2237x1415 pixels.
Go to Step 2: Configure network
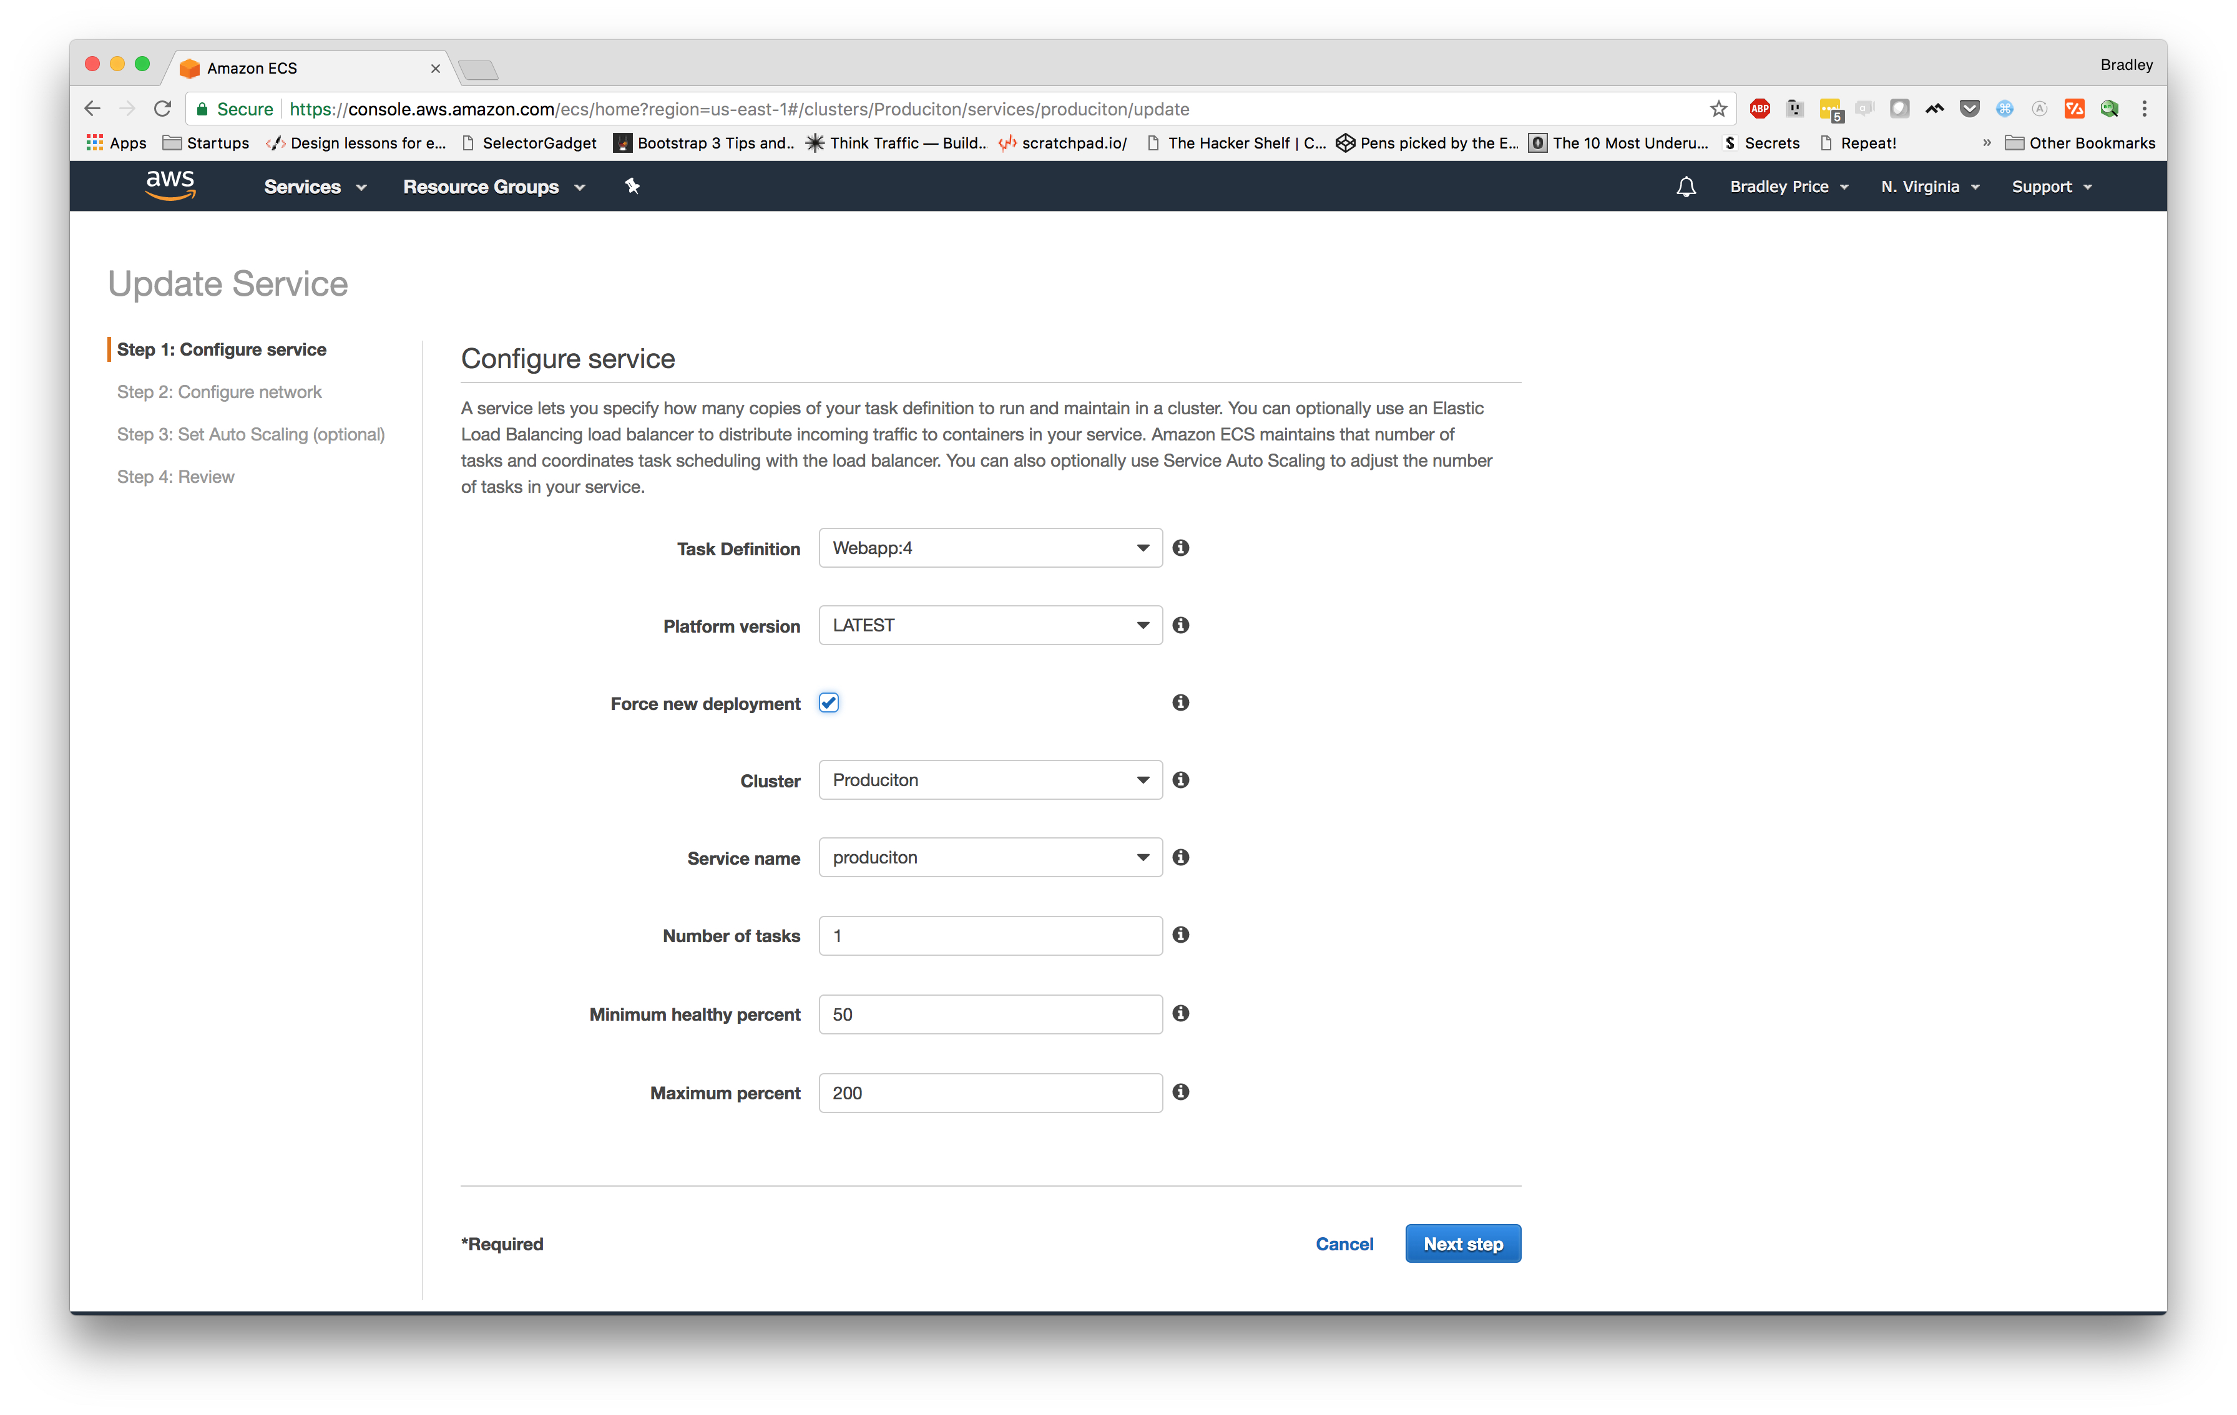pyautogui.click(x=219, y=392)
